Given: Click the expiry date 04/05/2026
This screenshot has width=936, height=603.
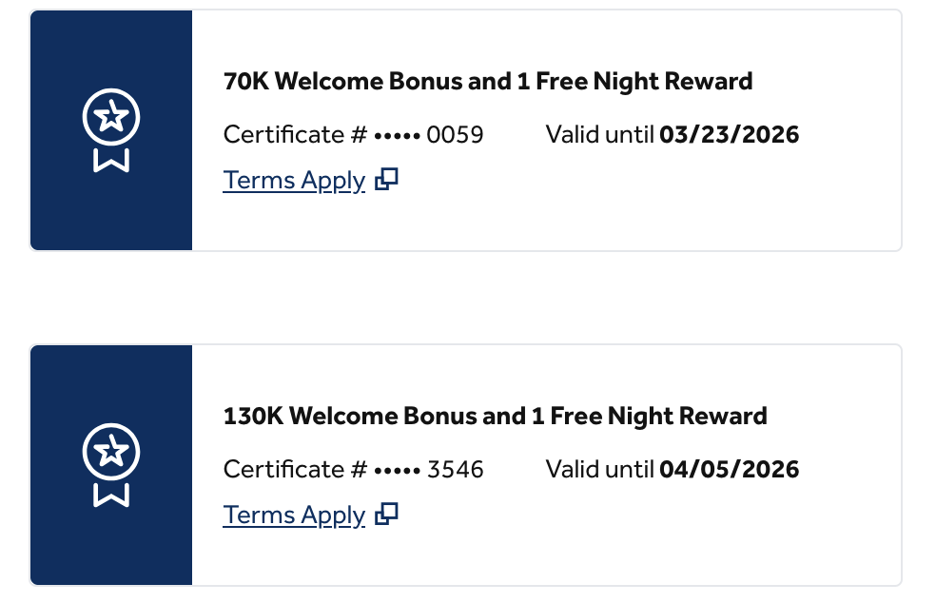Looking at the screenshot, I should click(x=729, y=470).
